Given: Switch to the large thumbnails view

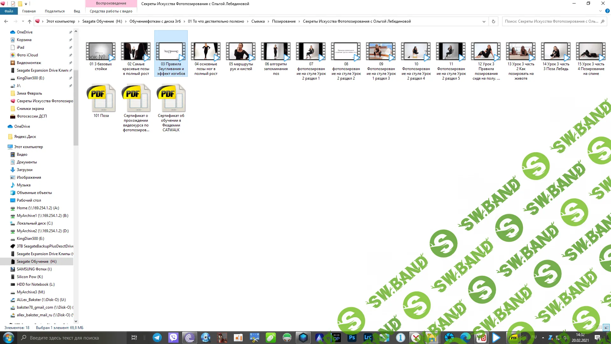Looking at the screenshot, I should tap(606, 327).
